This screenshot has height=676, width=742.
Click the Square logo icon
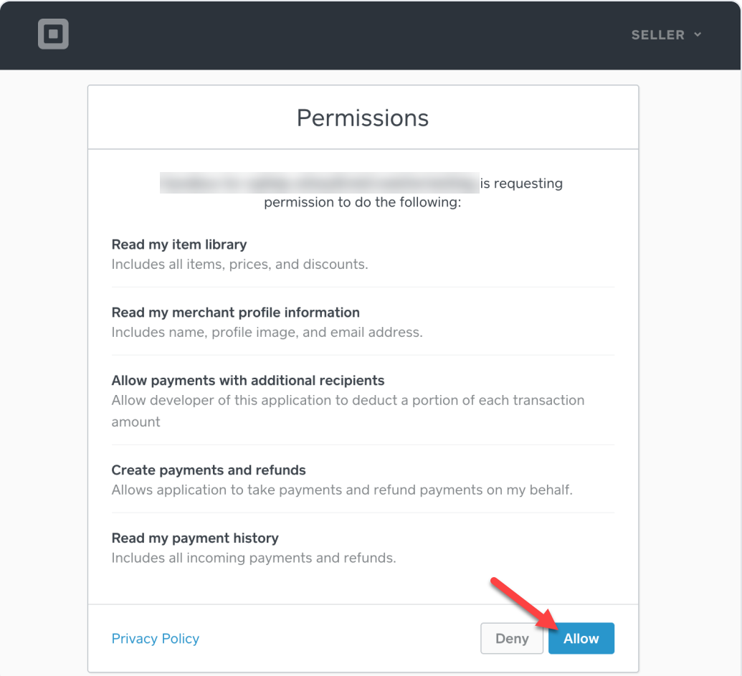(x=53, y=34)
